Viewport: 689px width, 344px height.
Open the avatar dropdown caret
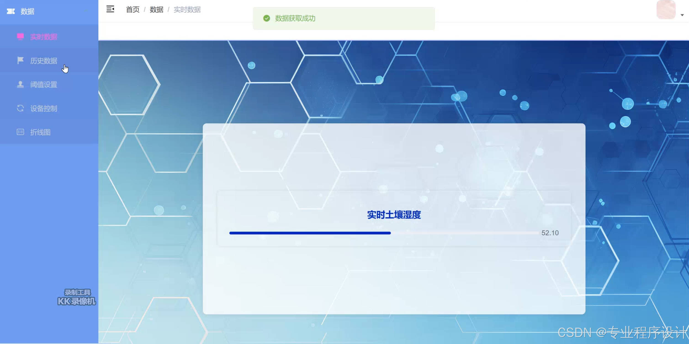click(682, 15)
